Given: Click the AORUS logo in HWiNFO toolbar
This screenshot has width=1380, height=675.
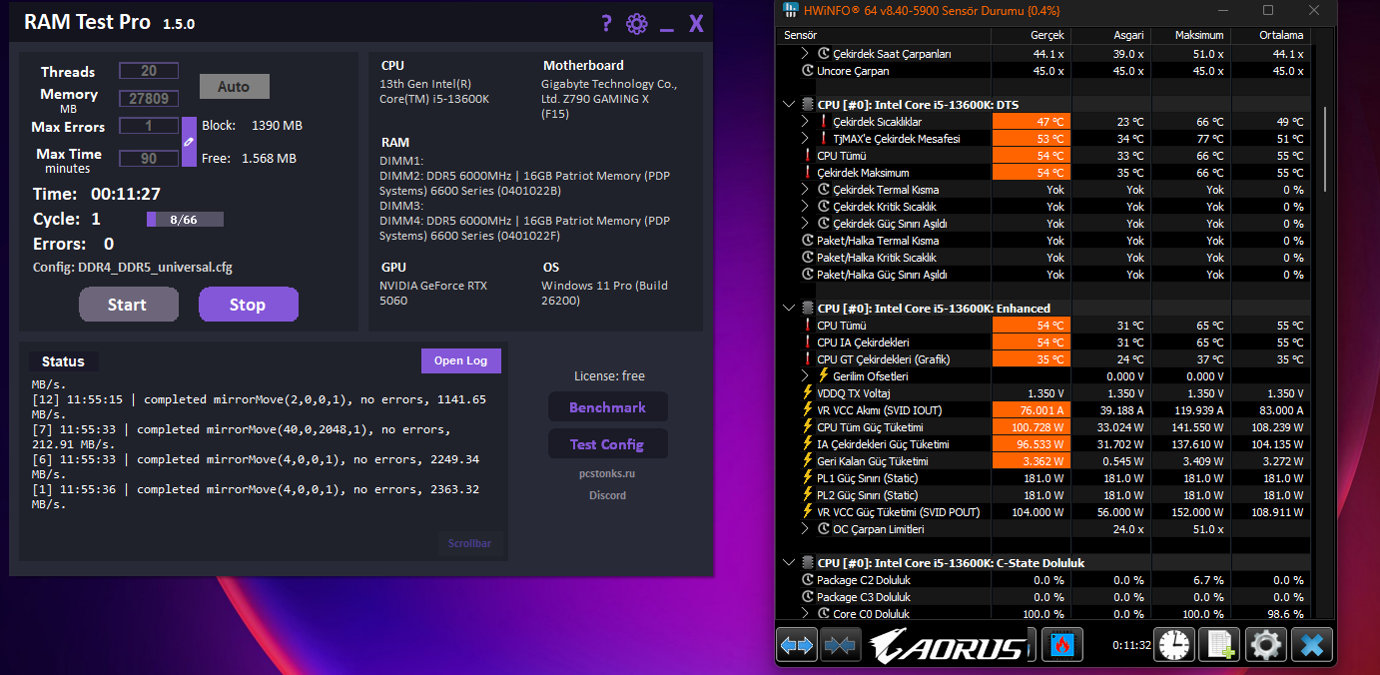Looking at the screenshot, I should pos(949,645).
